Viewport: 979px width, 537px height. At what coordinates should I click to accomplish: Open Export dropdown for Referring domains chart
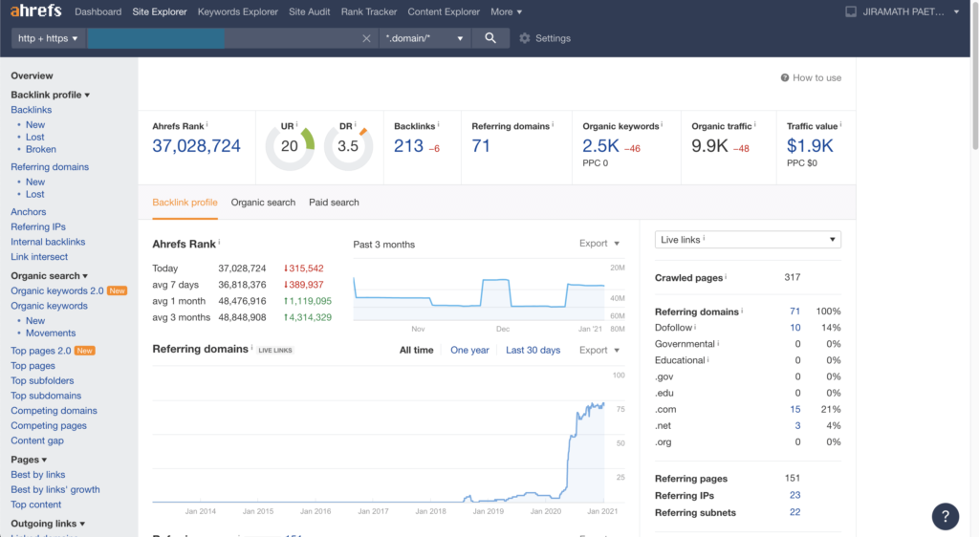pos(599,350)
